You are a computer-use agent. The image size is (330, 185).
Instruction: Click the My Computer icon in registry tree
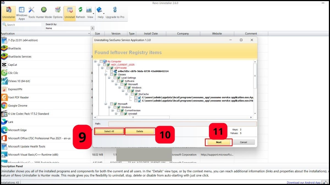105,61
